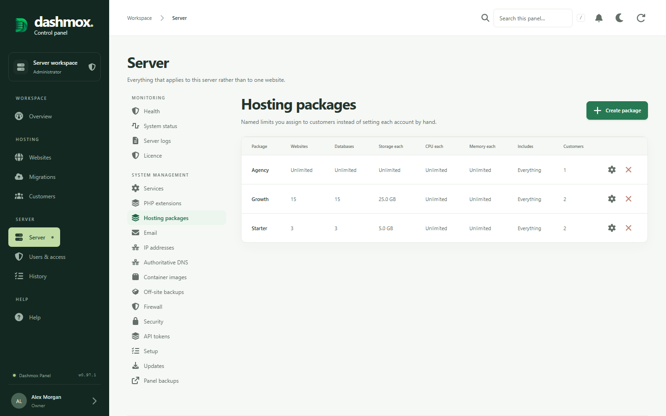This screenshot has width=666, height=416.
Task: Click the Agency package name
Action: coord(260,170)
